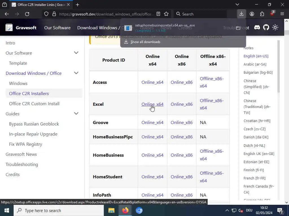Image resolution: width=289 pixels, height=216 pixels.
Task: Open the Gravesoft GitHub icon
Action: pyautogui.click(x=266, y=28)
